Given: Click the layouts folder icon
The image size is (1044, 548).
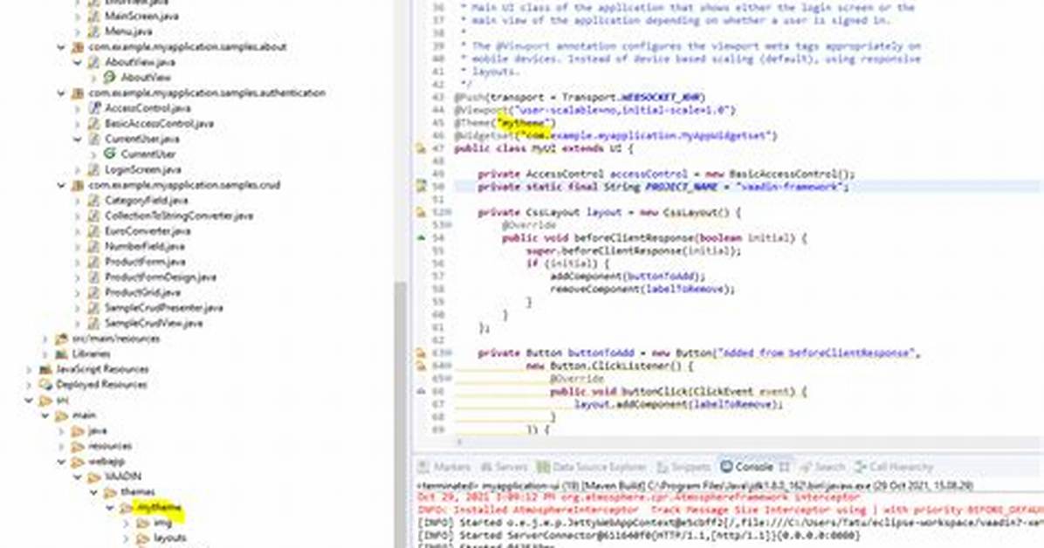Looking at the screenshot, I should tap(142, 538).
